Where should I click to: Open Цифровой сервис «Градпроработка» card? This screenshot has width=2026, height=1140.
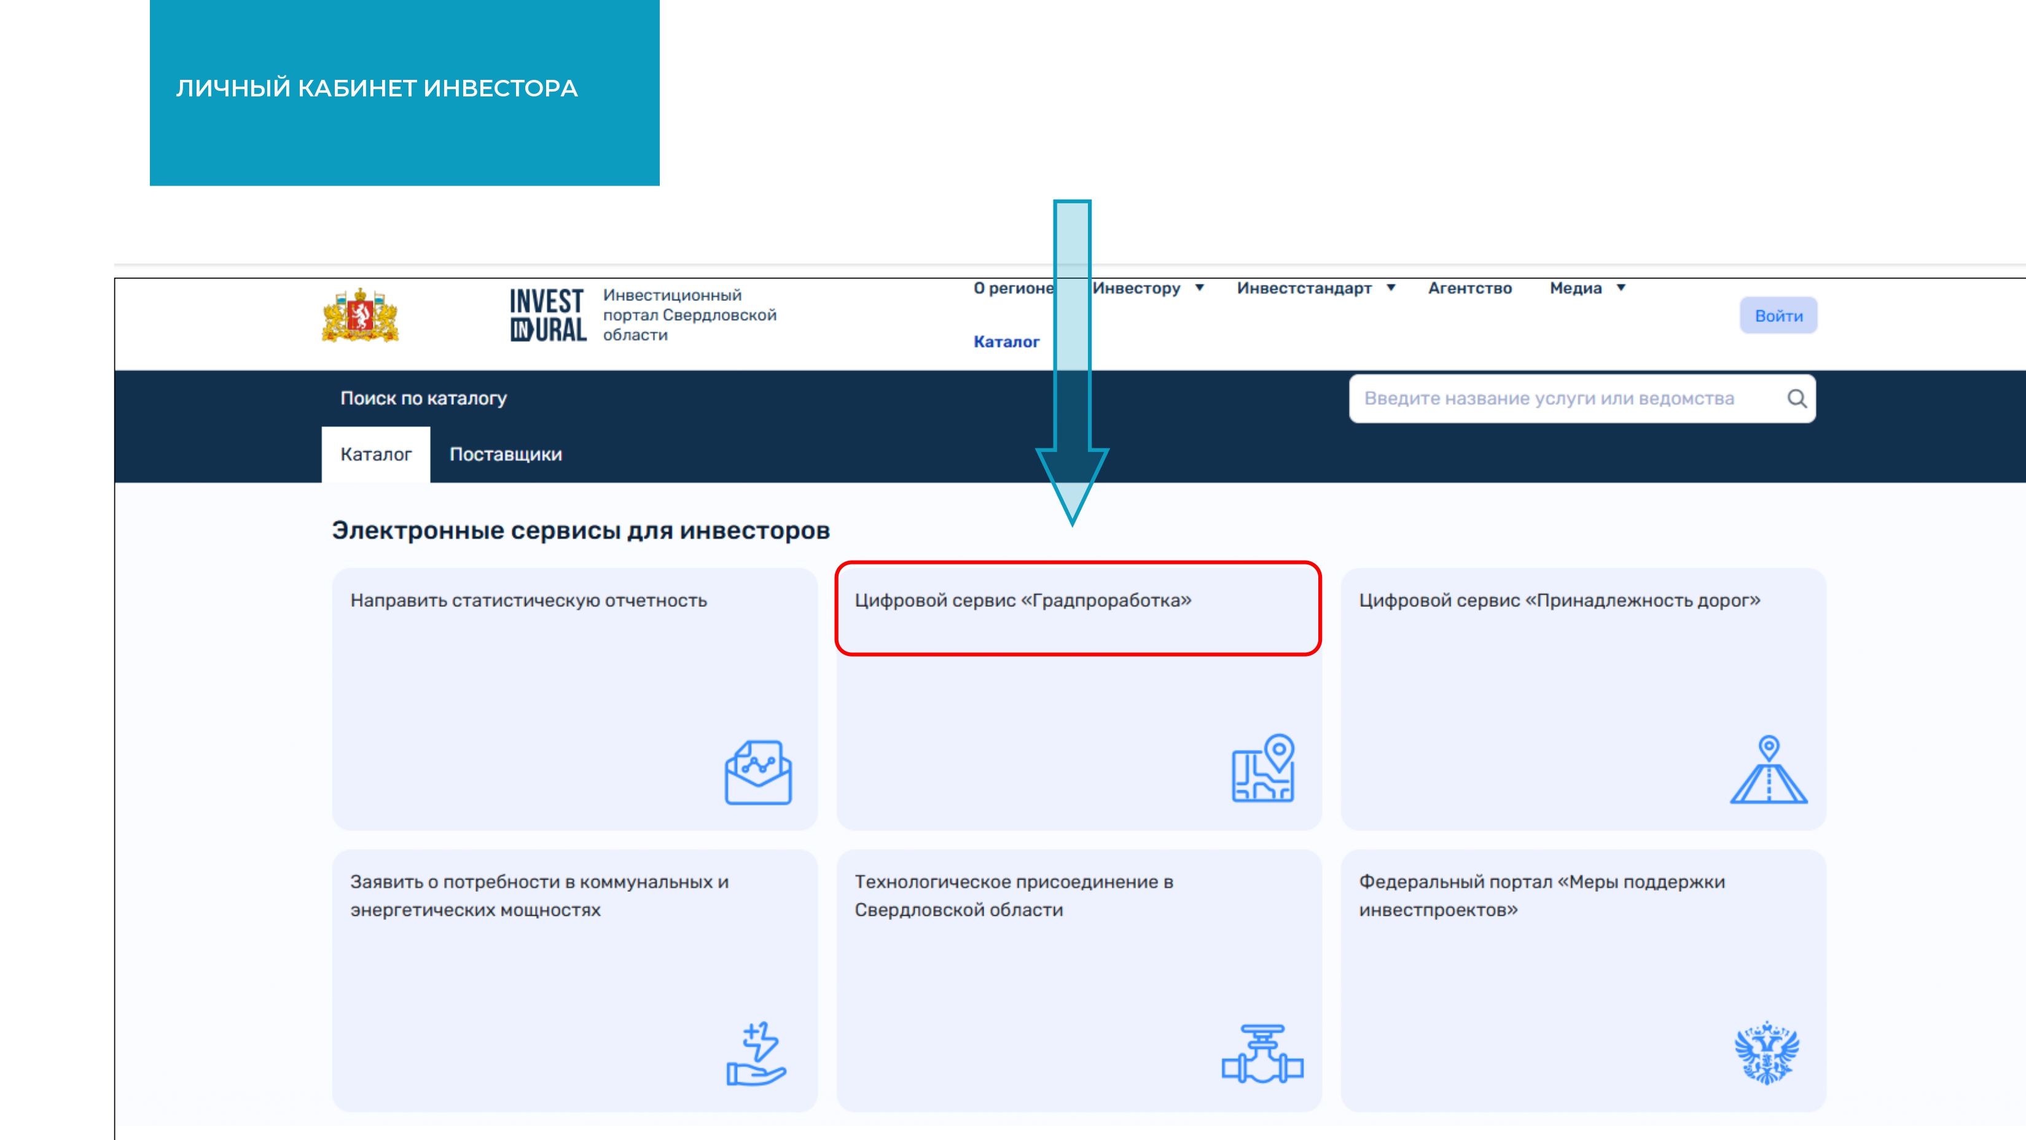[1022, 601]
